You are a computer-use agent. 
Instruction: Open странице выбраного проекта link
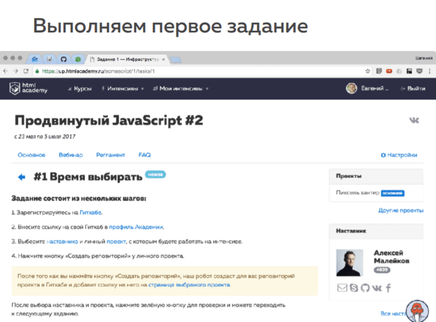[x=189, y=285]
